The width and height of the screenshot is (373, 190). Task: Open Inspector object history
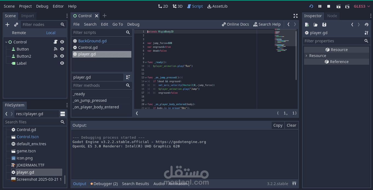(x=366, y=25)
